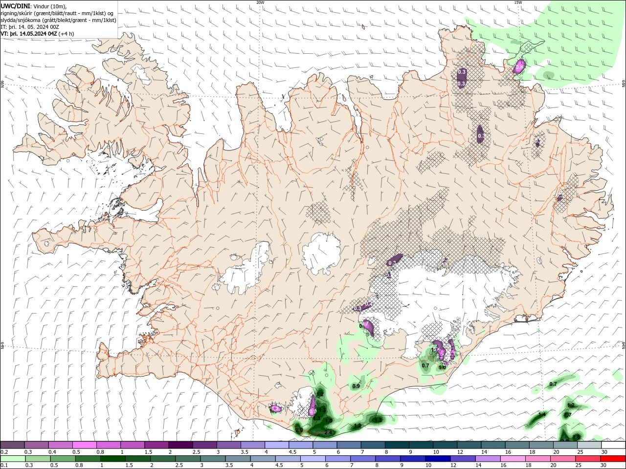Image resolution: width=626 pixels, height=469 pixels.
Task: Select lower-row red swatch starting at 25
Action: click(x=588, y=459)
